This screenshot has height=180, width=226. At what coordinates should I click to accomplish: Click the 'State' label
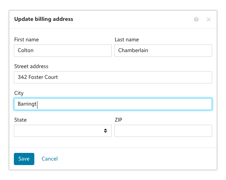tap(20, 120)
